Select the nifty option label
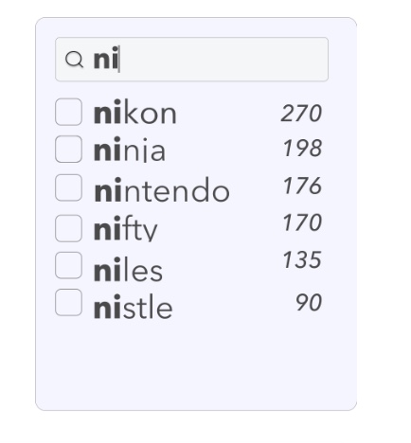411x443 pixels. point(125,228)
